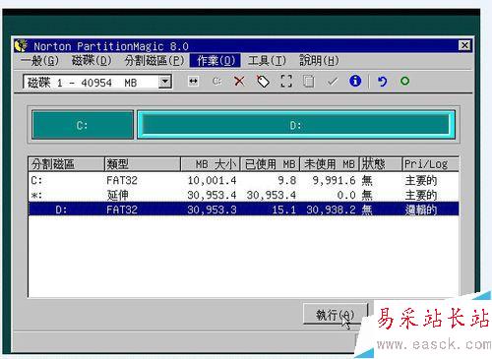
Task: Click the 狀態 column header
Action: [381, 164]
